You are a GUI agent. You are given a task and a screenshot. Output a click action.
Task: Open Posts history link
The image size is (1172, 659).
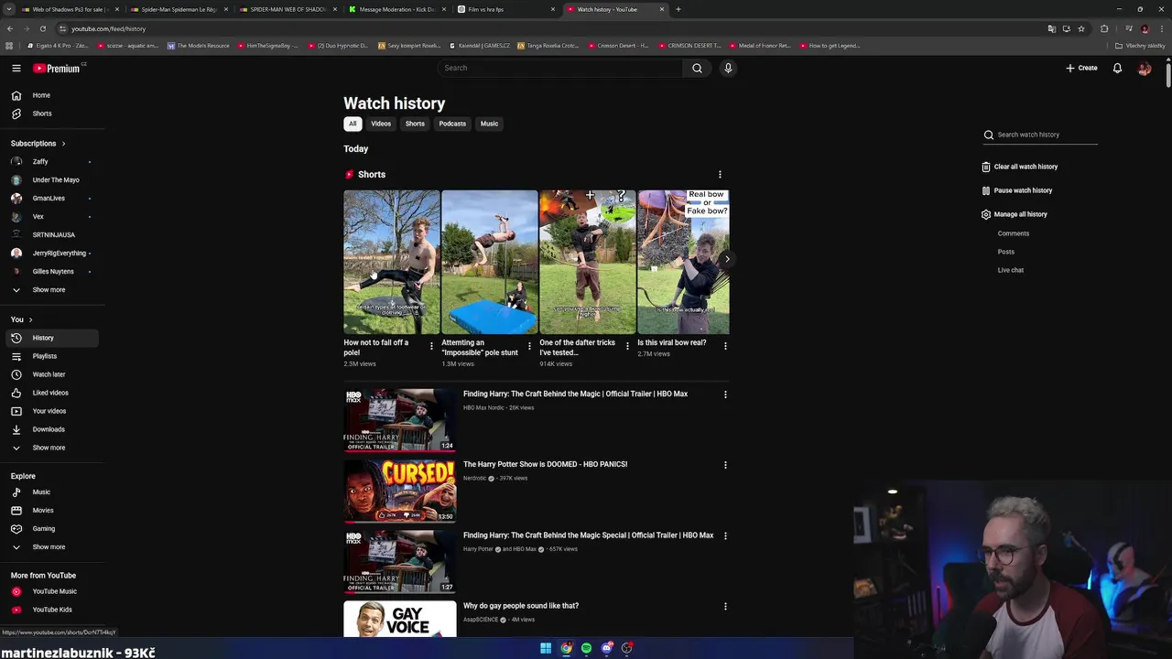(x=1006, y=252)
